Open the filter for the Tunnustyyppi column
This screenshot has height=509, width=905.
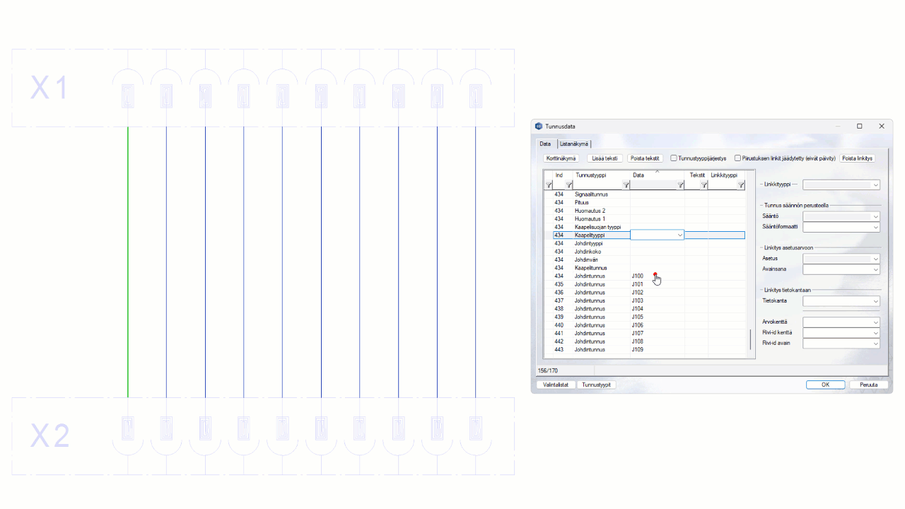(x=626, y=185)
